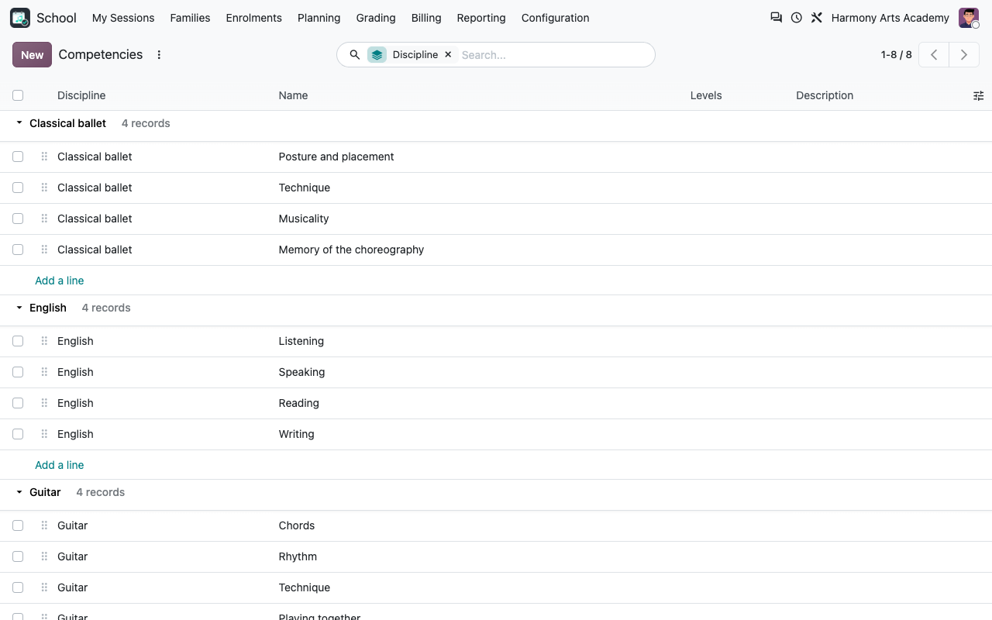
Task: Open the conversations messages icon
Action: click(x=776, y=17)
